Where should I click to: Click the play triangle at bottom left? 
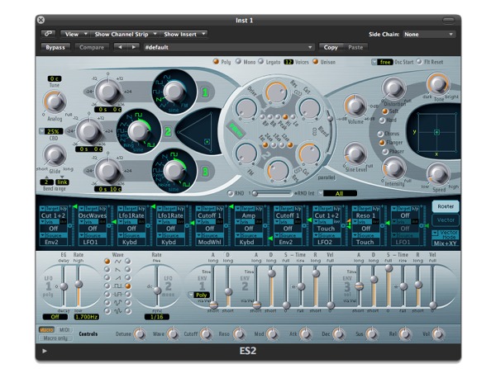pyautogui.click(x=45, y=351)
